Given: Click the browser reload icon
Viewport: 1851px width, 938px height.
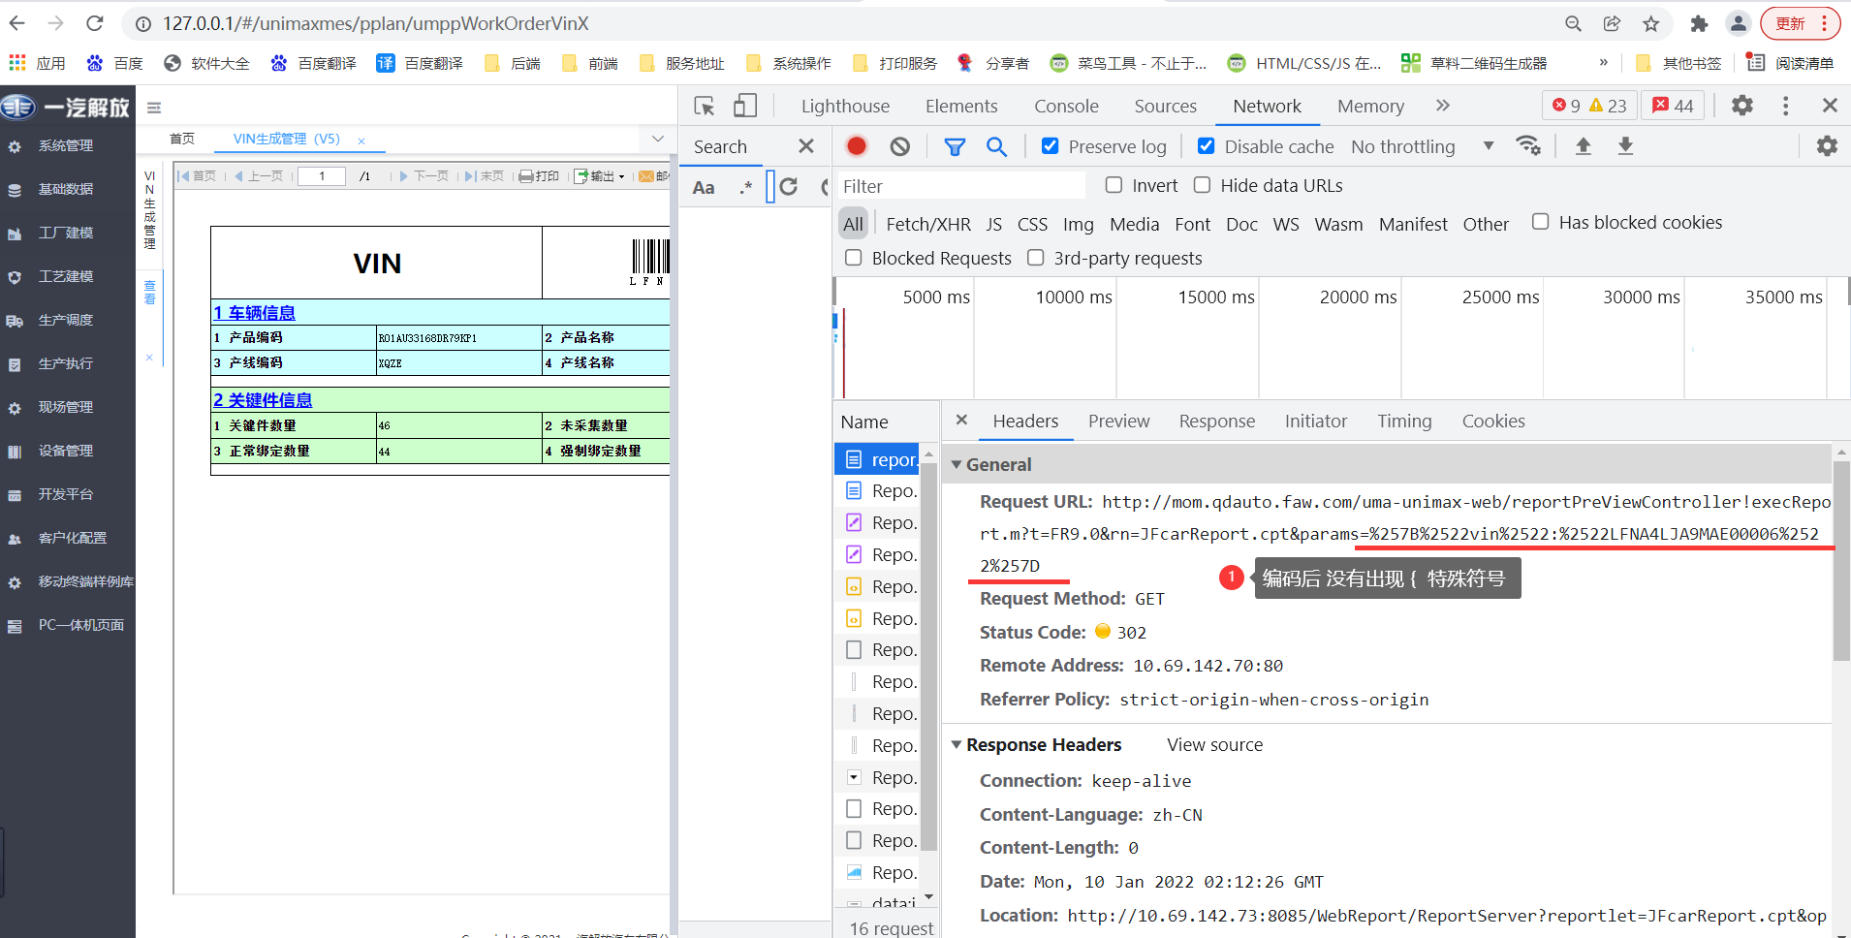Looking at the screenshot, I should tap(94, 23).
